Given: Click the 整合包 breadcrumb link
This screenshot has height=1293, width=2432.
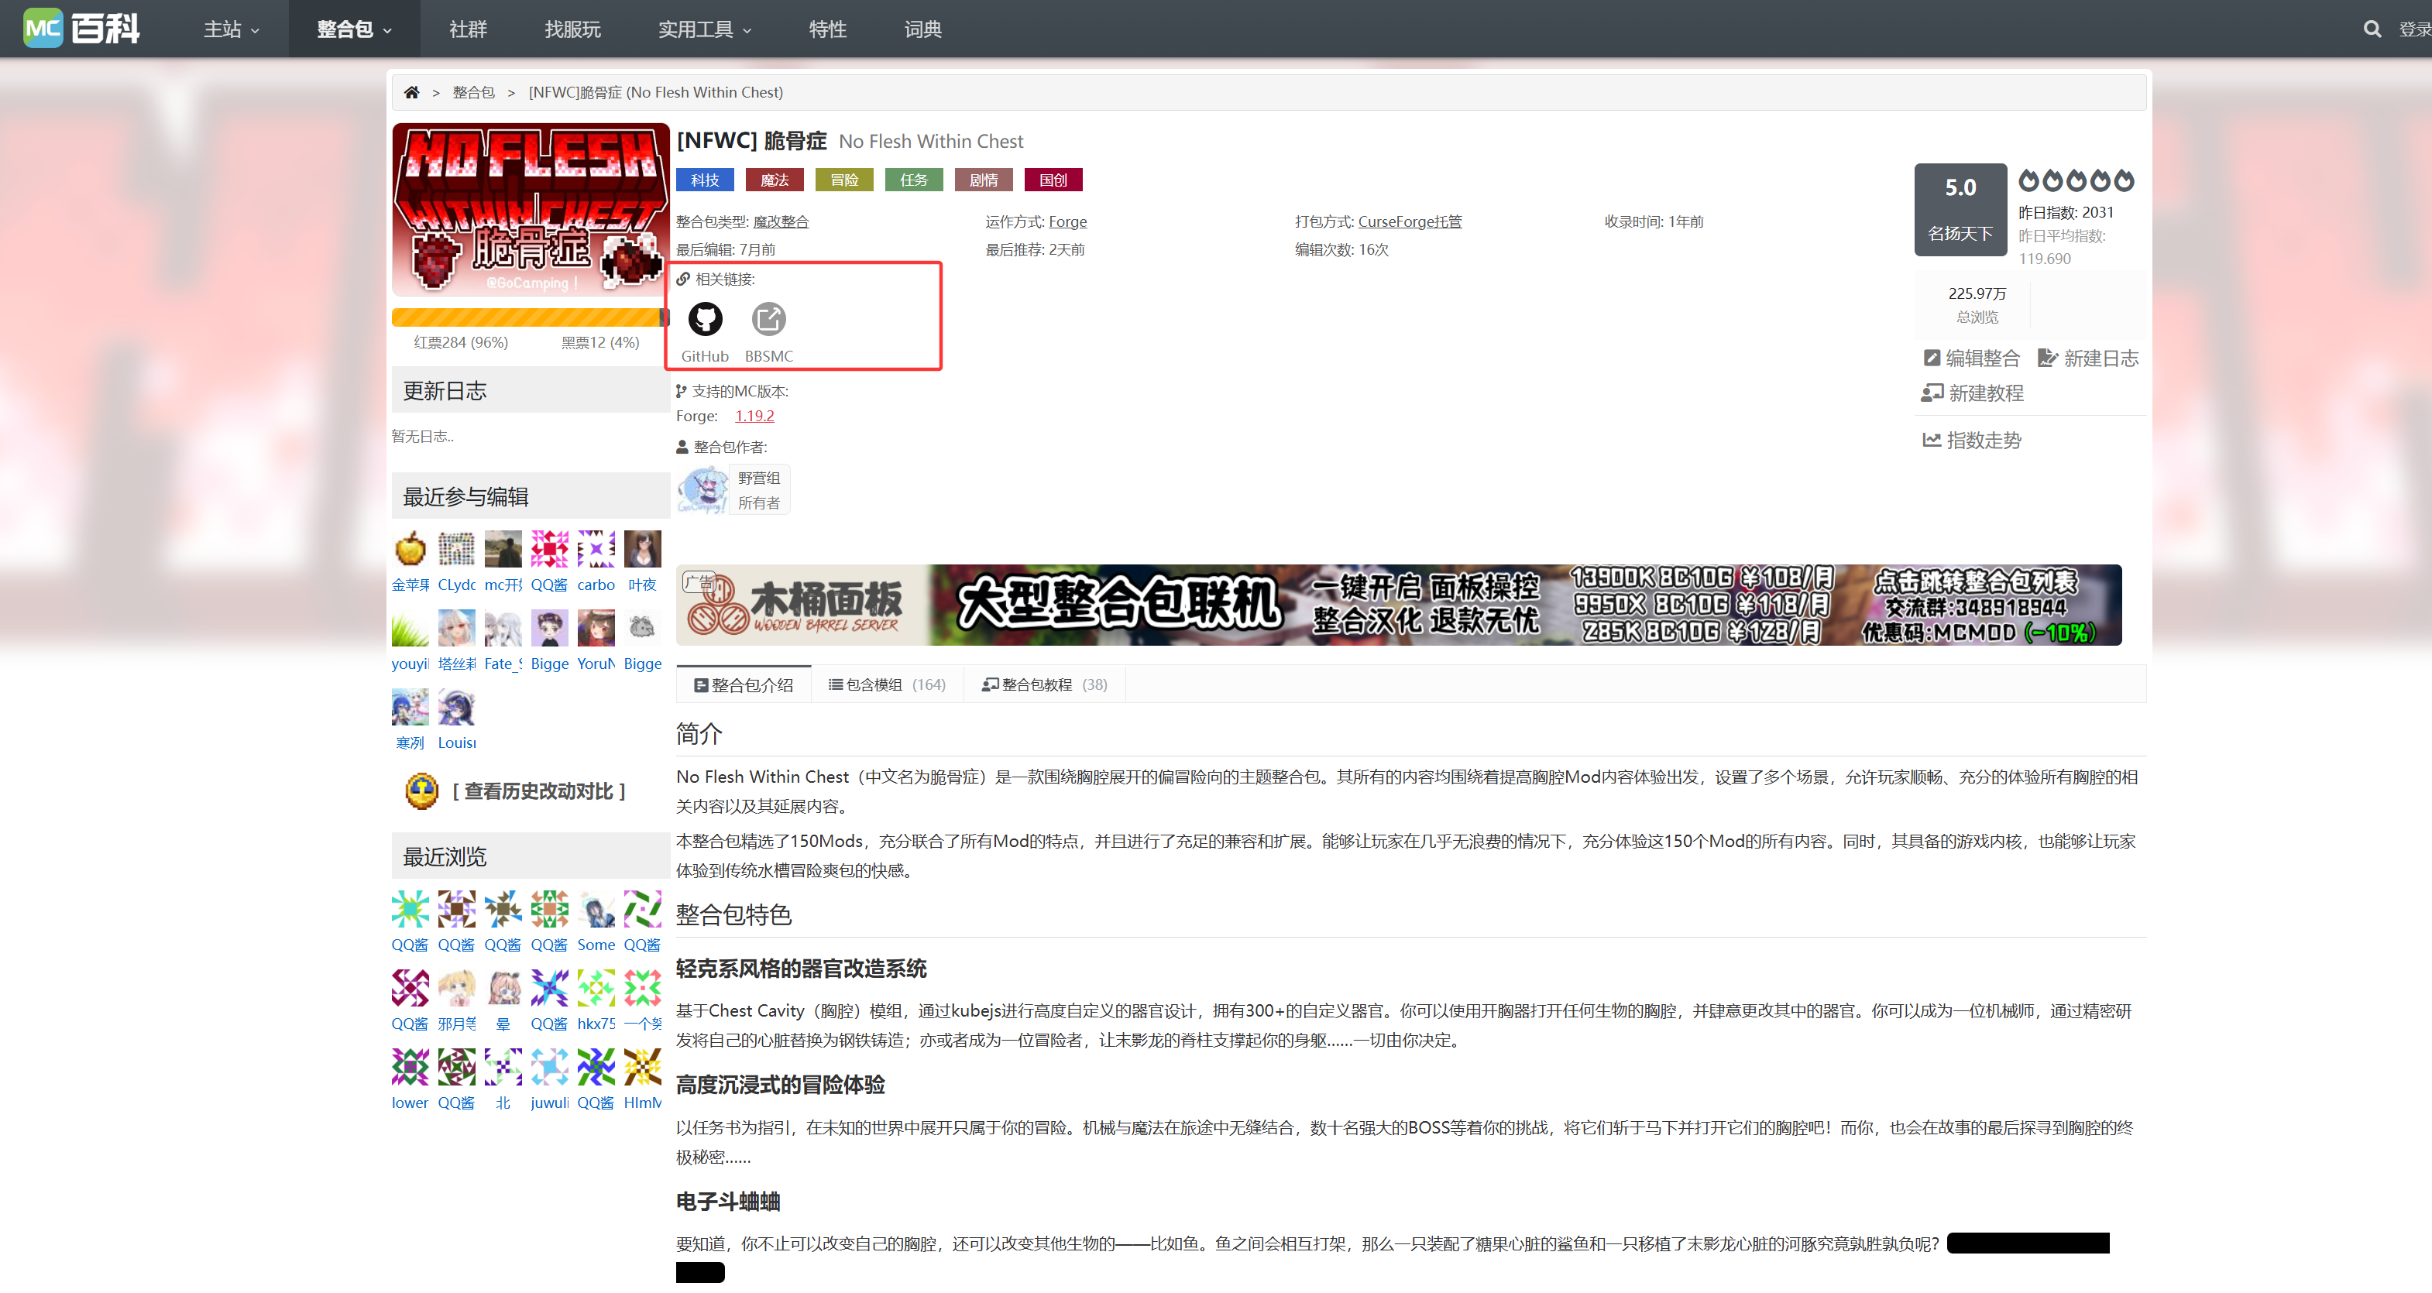Looking at the screenshot, I should point(474,92).
